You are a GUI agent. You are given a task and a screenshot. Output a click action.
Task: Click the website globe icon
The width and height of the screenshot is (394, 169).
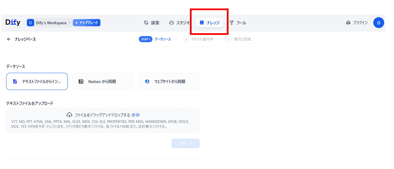click(x=147, y=81)
